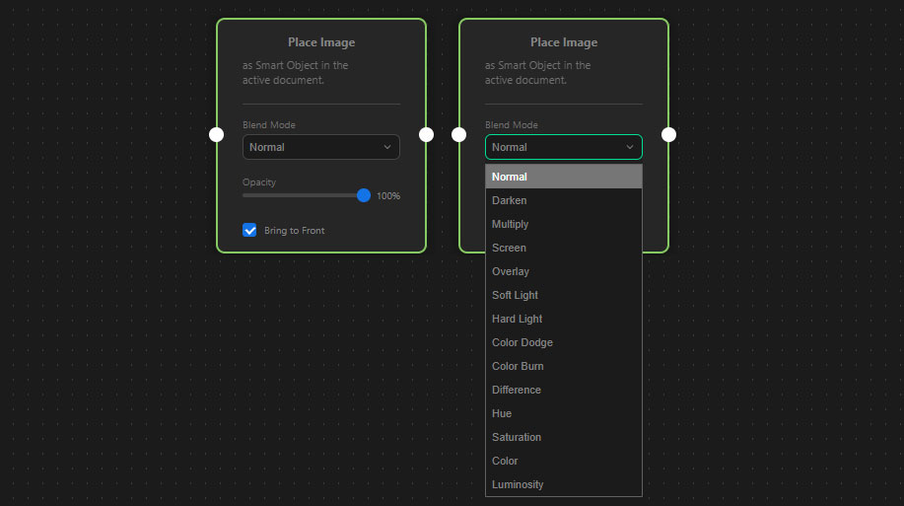Open the left node's Blend Mode dropdown

(x=320, y=147)
